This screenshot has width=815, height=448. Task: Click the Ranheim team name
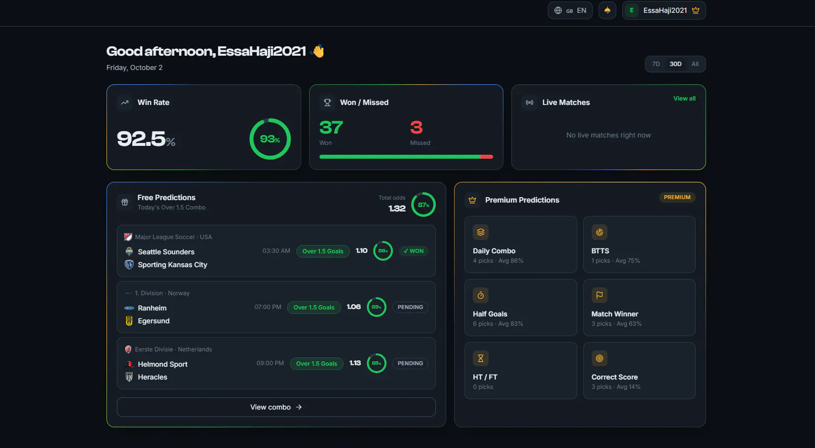click(x=152, y=308)
